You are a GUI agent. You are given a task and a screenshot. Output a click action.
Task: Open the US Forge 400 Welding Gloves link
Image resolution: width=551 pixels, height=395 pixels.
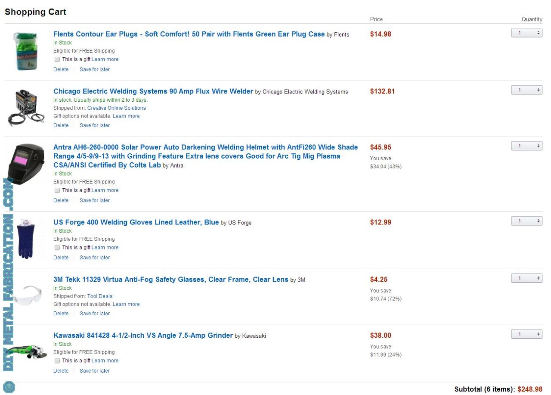pyautogui.click(x=136, y=222)
